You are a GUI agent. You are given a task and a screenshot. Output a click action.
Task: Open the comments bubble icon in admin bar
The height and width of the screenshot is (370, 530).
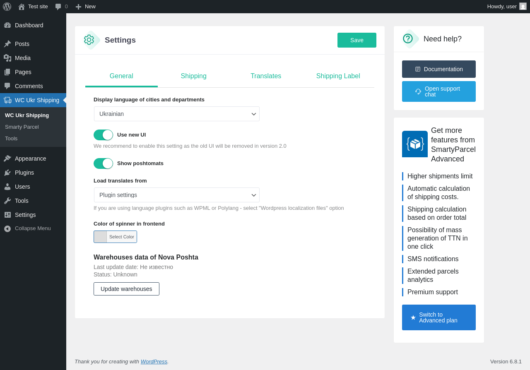pyautogui.click(x=58, y=7)
